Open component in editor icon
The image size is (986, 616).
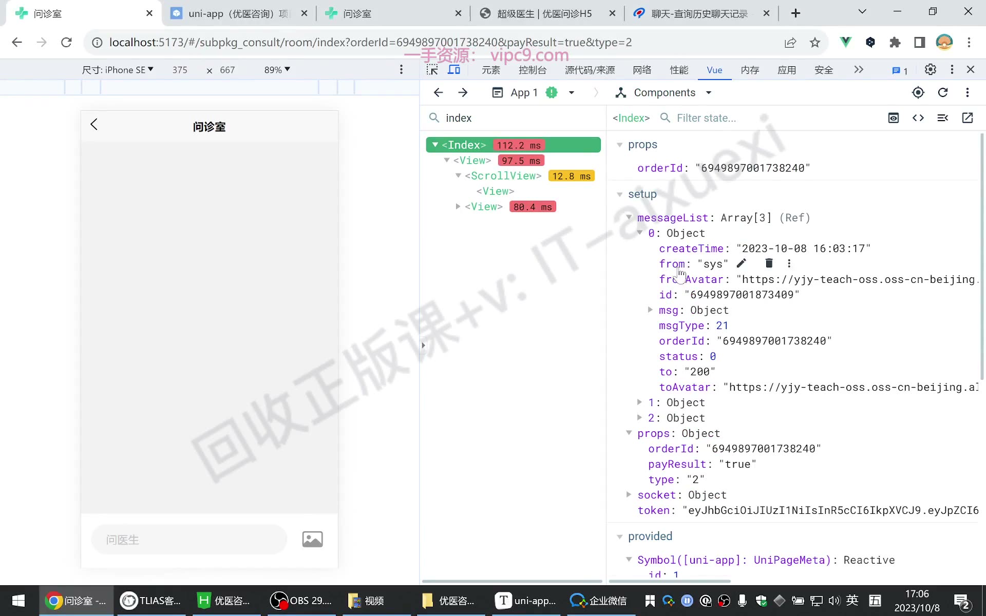tap(968, 118)
